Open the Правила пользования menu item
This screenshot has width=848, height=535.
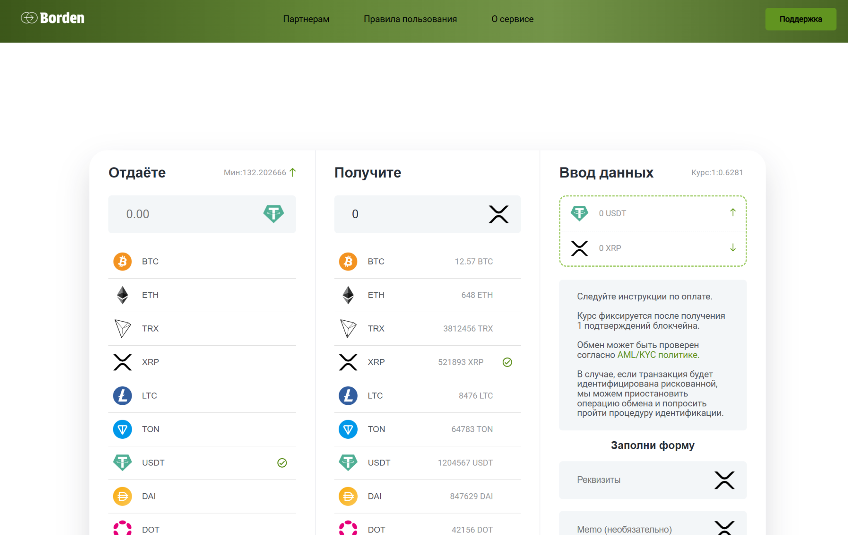(x=410, y=19)
